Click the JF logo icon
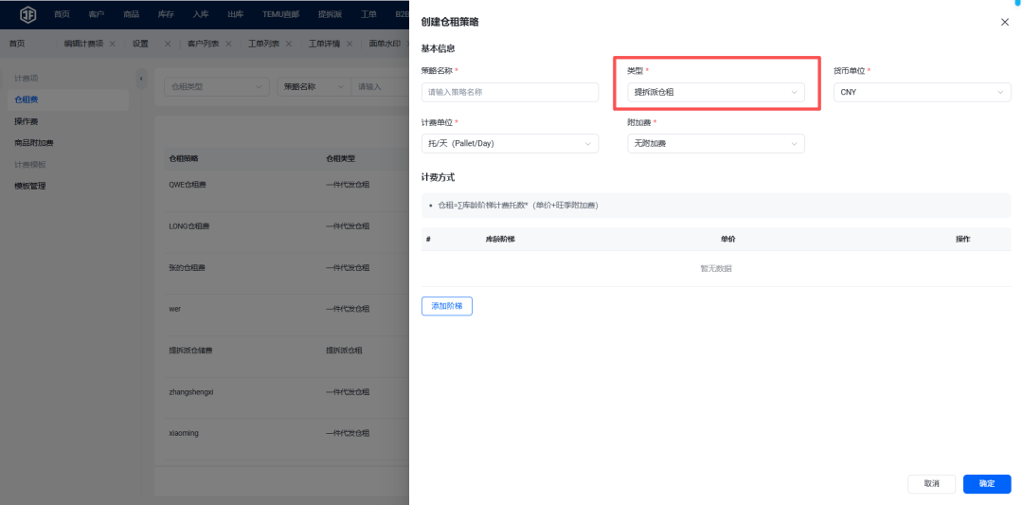Image resolution: width=1023 pixels, height=505 pixels. [x=28, y=14]
